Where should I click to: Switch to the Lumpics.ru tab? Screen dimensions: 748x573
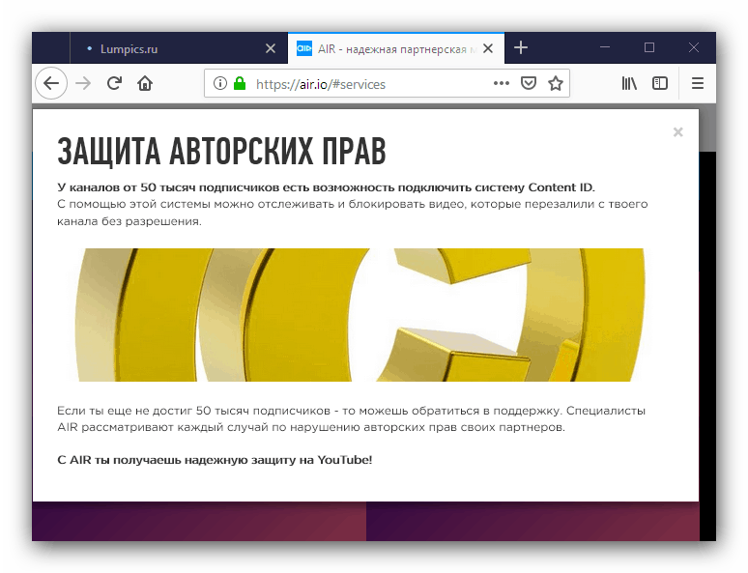(x=179, y=48)
